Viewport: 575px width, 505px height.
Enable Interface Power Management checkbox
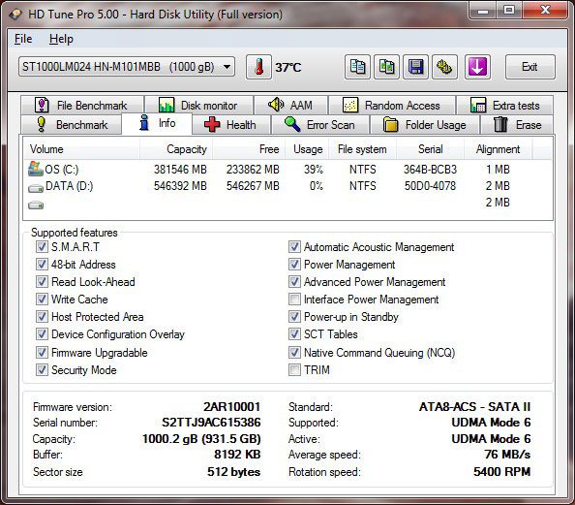click(294, 299)
